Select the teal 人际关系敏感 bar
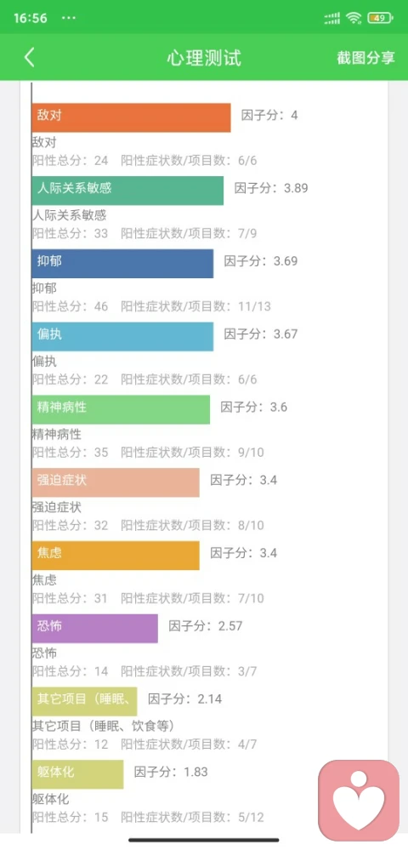 127,191
